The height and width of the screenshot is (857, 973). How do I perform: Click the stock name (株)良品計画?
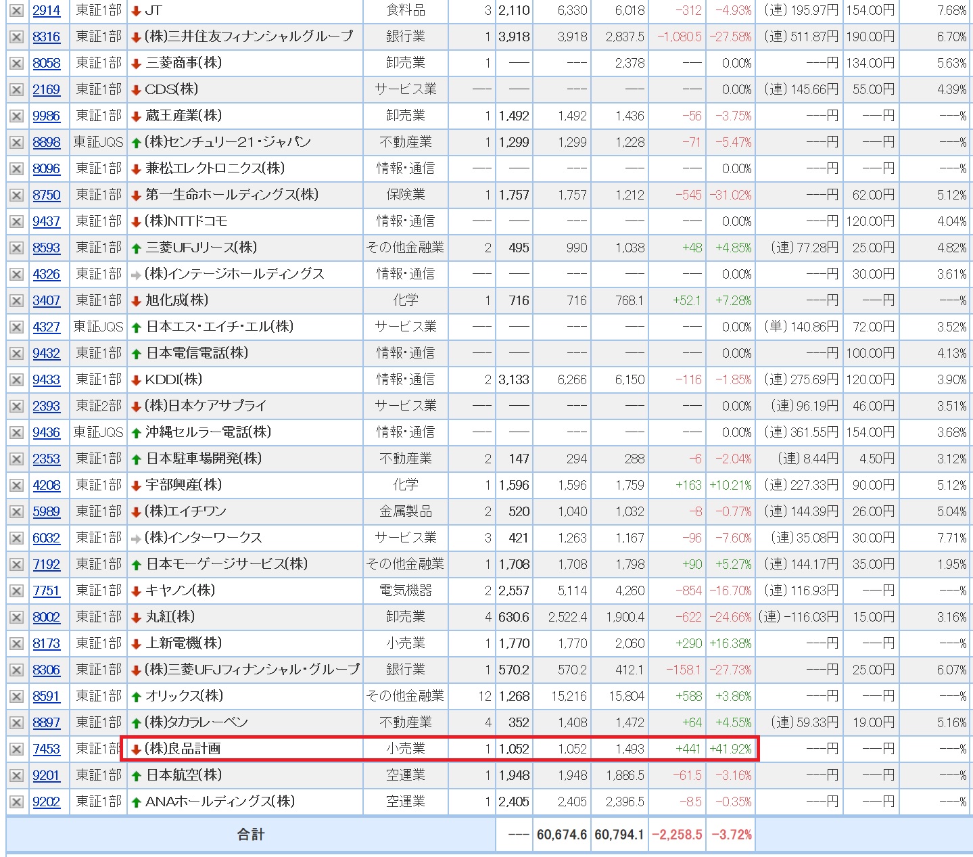click(x=183, y=749)
